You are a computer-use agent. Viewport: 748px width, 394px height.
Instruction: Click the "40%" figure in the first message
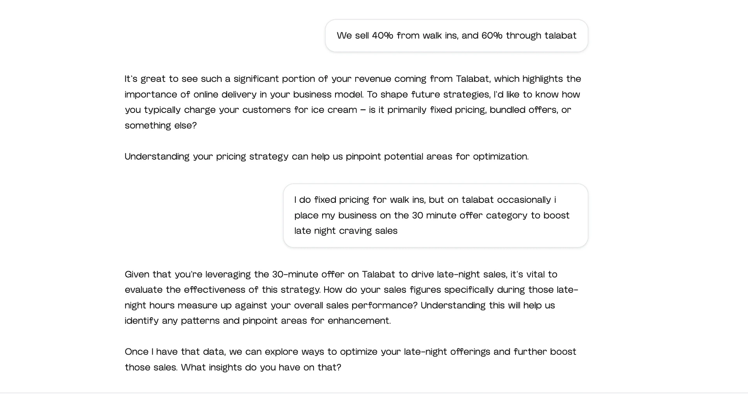tap(382, 36)
